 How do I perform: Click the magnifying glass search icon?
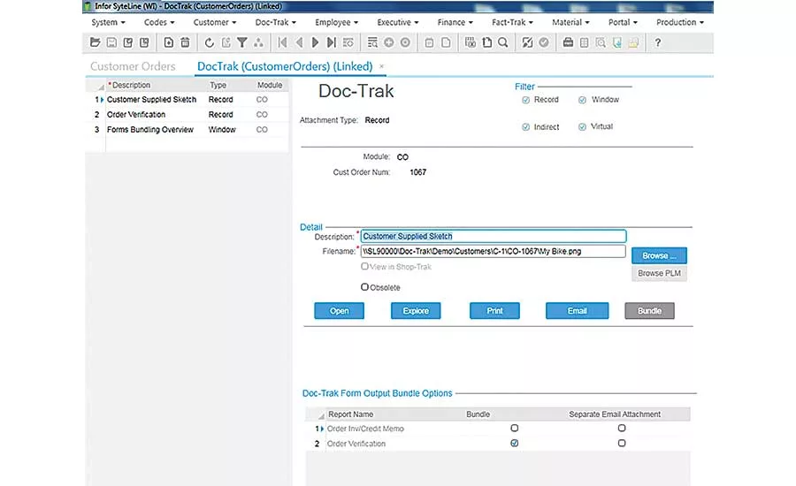click(503, 42)
